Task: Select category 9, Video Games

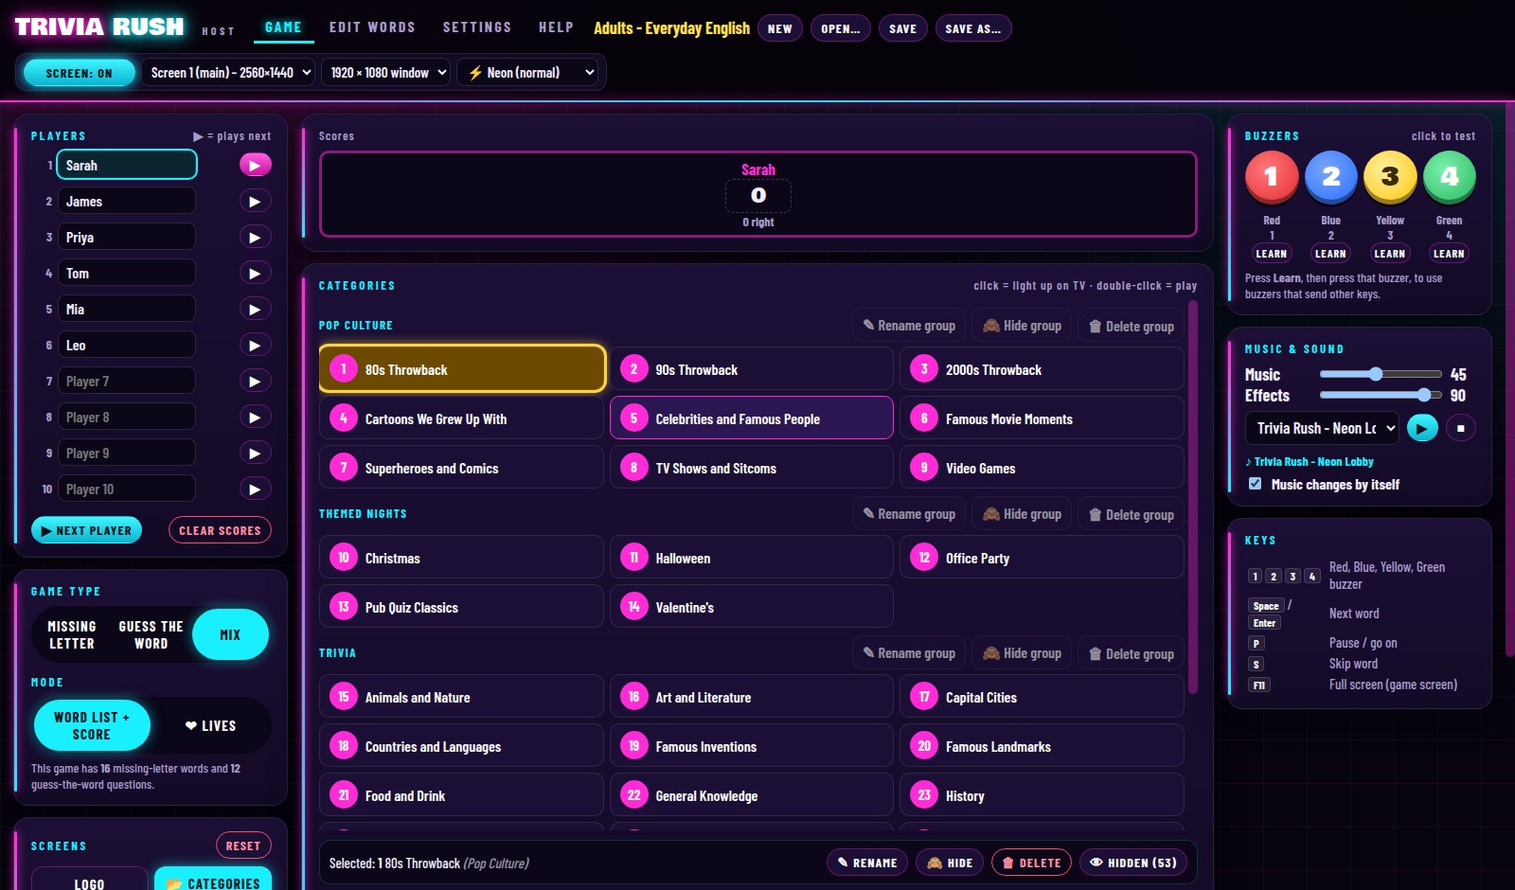Action: pyautogui.click(x=1042, y=468)
